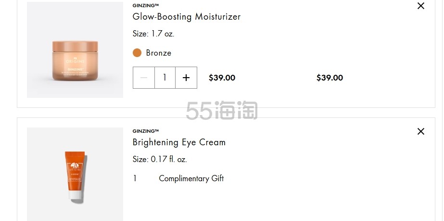
Task: Open the Brightening Eye Cream product title
Action: point(179,142)
